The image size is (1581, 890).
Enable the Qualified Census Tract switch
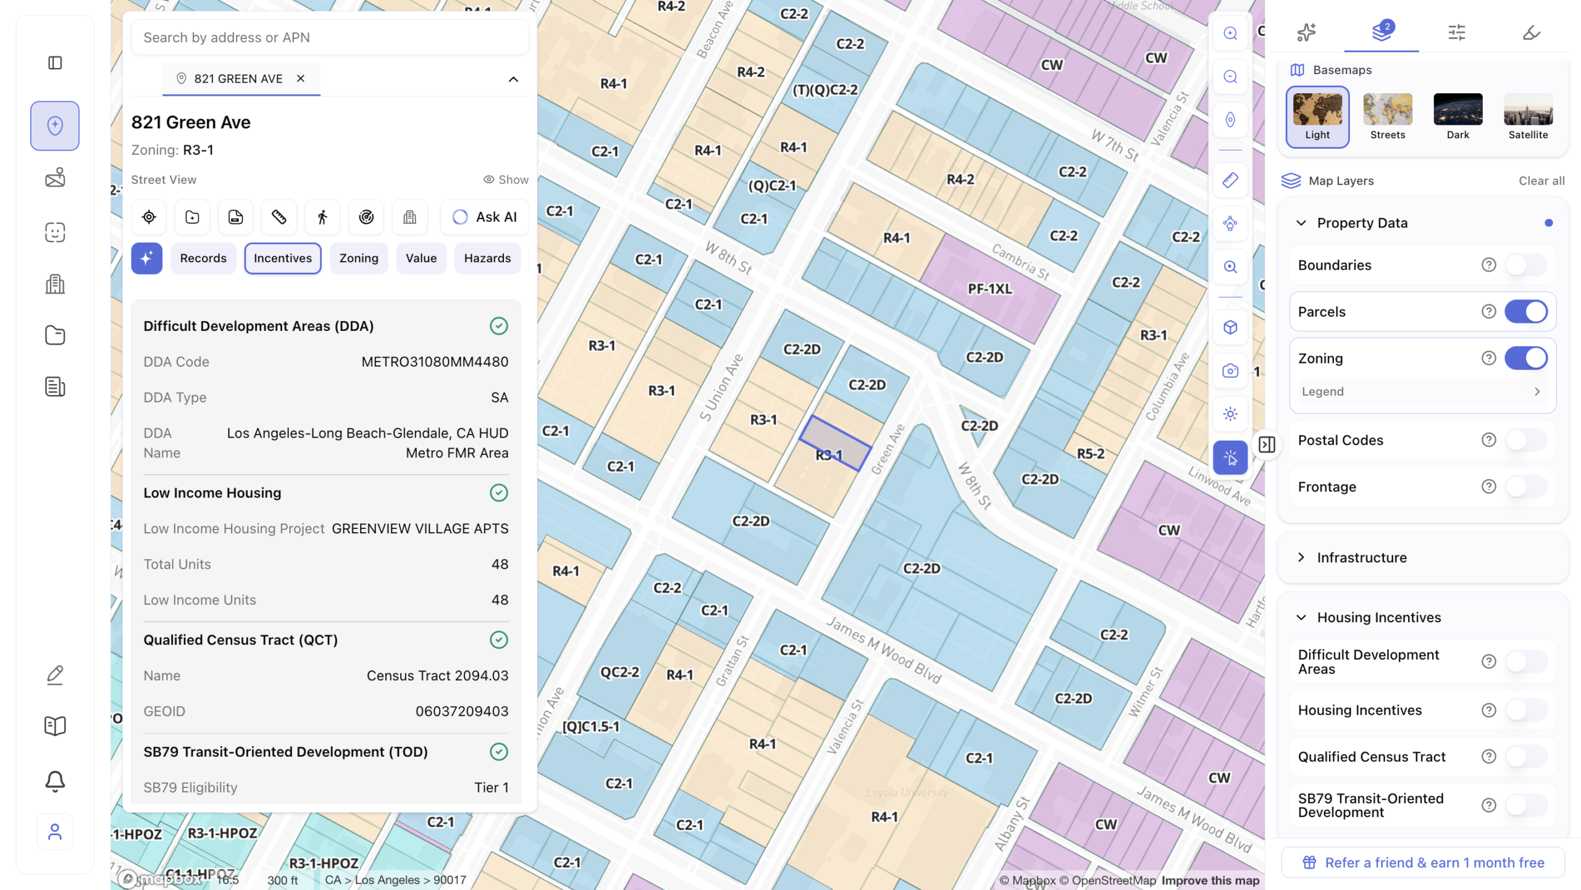pyautogui.click(x=1525, y=757)
